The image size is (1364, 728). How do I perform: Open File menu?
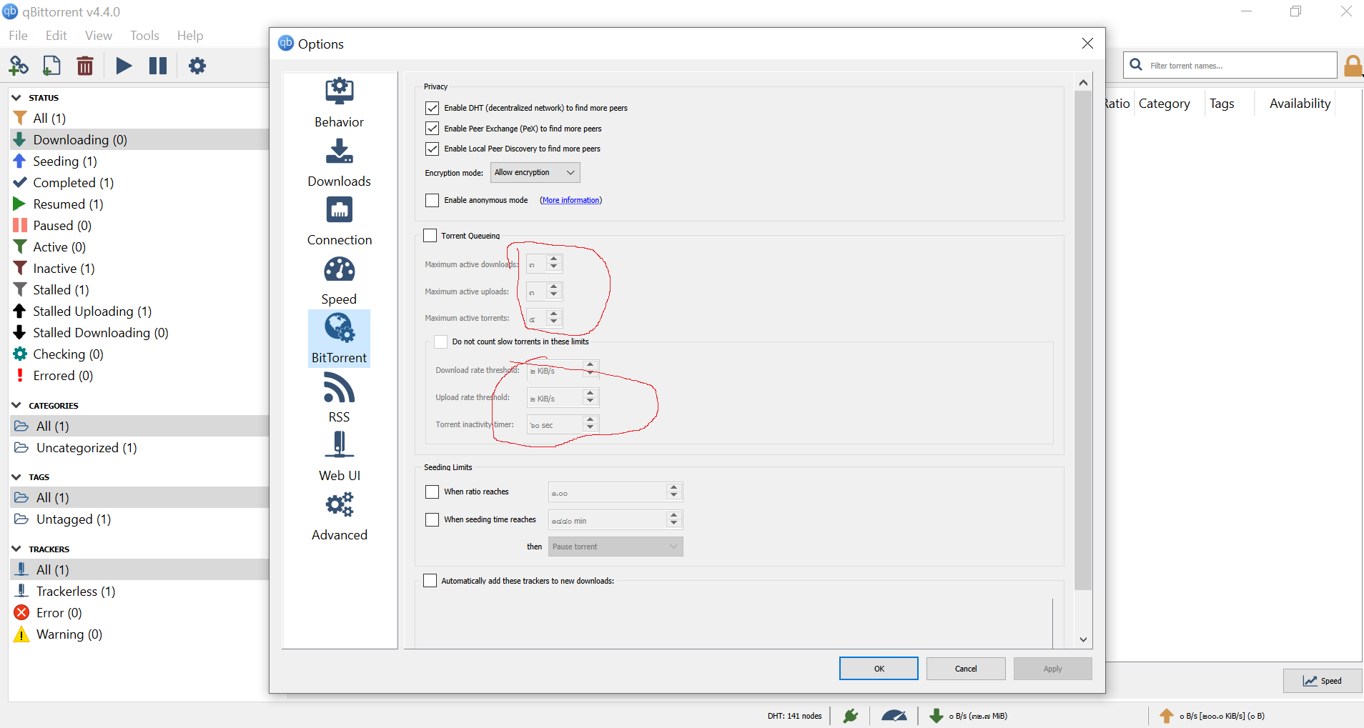coord(18,35)
